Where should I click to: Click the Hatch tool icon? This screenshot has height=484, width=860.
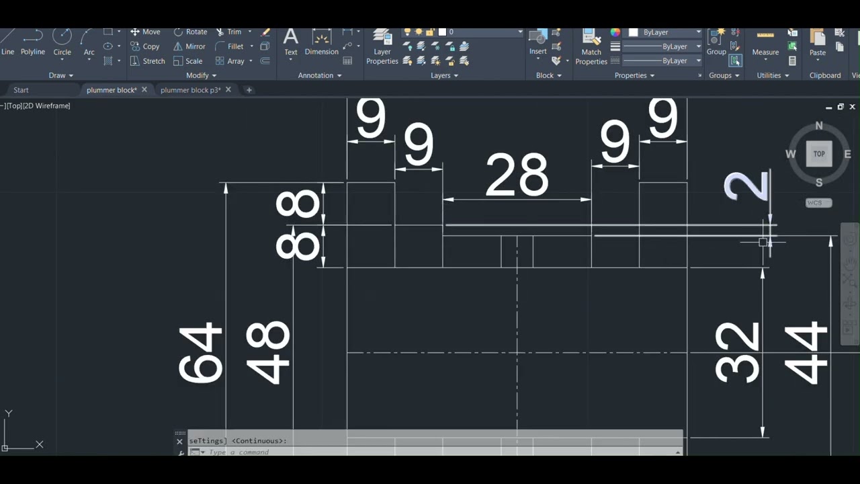coord(107,61)
